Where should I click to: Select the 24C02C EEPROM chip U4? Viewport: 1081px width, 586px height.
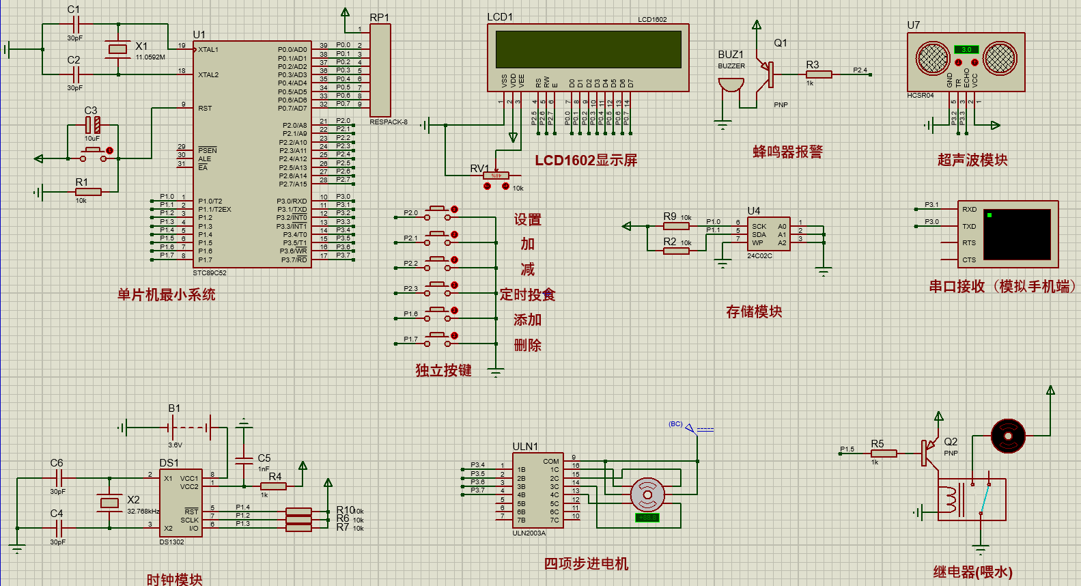768,234
